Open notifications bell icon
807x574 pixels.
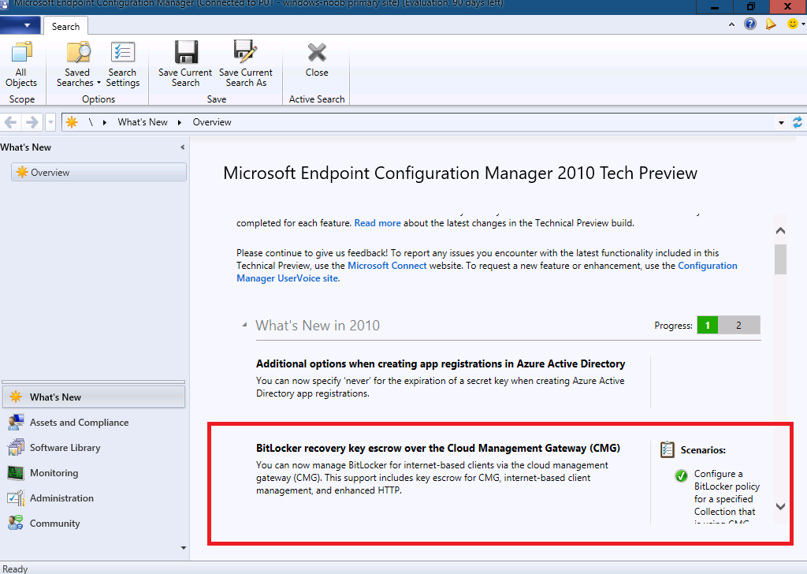click(771, 24)
